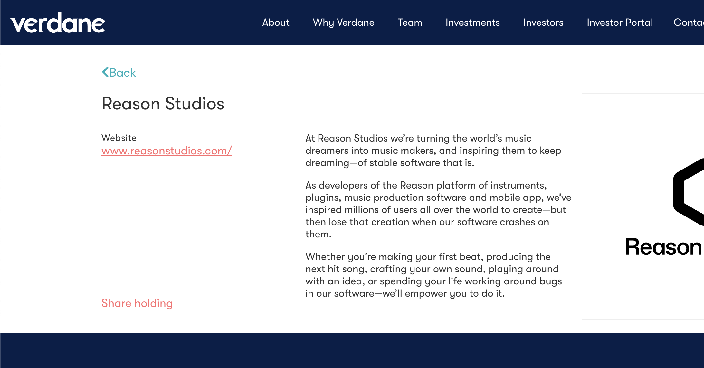Viewport: 704px width, 368px height.
Task: Click the paragraph starting 'As developers of'
Action: (438, 210)
